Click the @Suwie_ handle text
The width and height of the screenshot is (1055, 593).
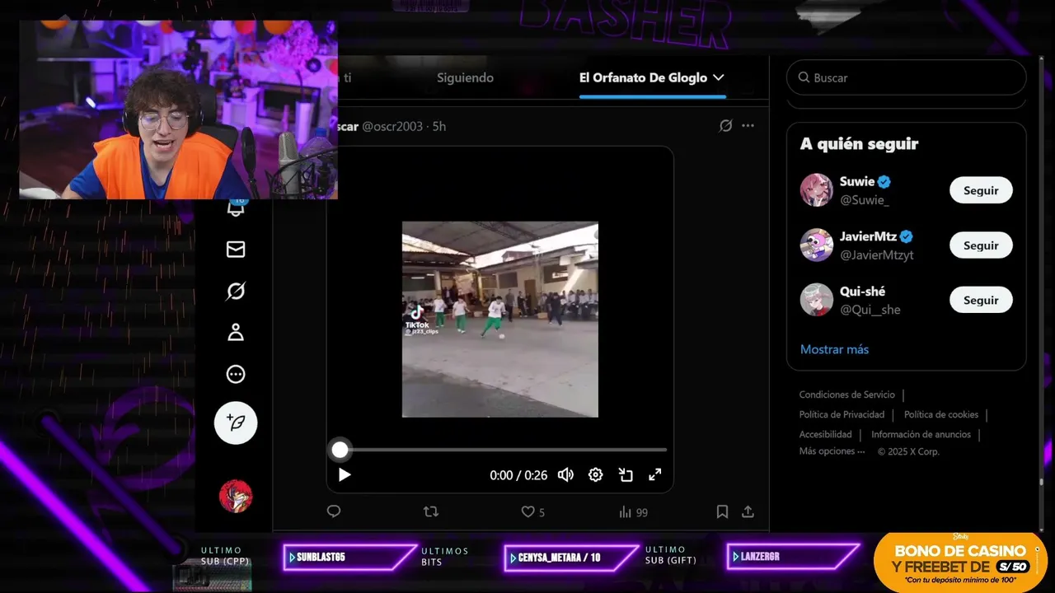click(864, 200)
